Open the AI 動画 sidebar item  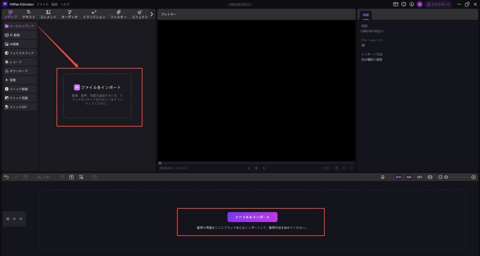click(x=20, y=35)
